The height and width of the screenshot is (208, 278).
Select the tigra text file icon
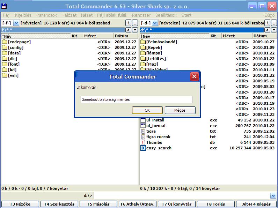coord(143,131)
